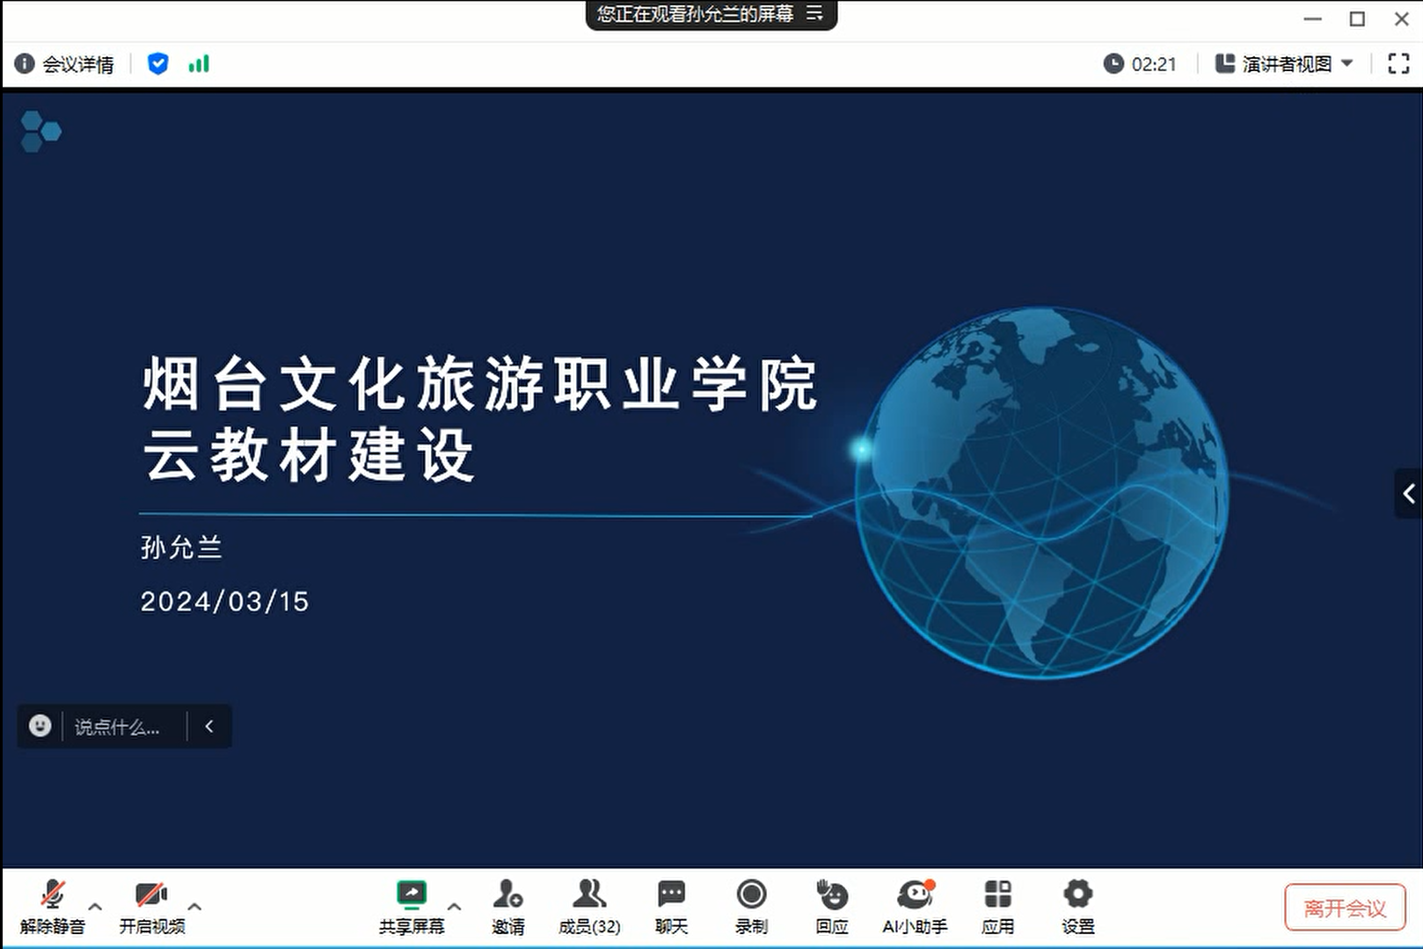Open the screen-share banner menu icon

[x=815, y=13]
